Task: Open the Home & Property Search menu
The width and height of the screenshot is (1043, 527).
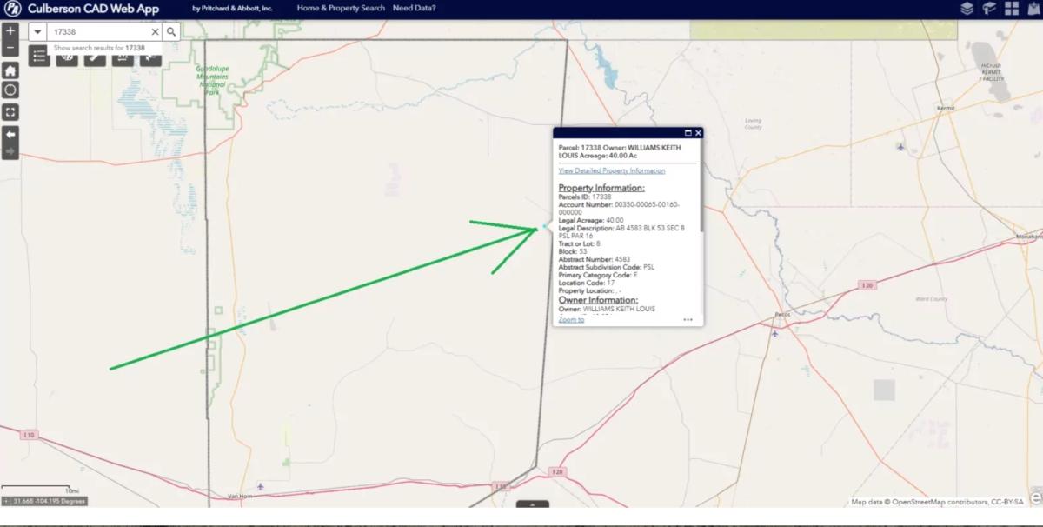Action: coord(342,7)
